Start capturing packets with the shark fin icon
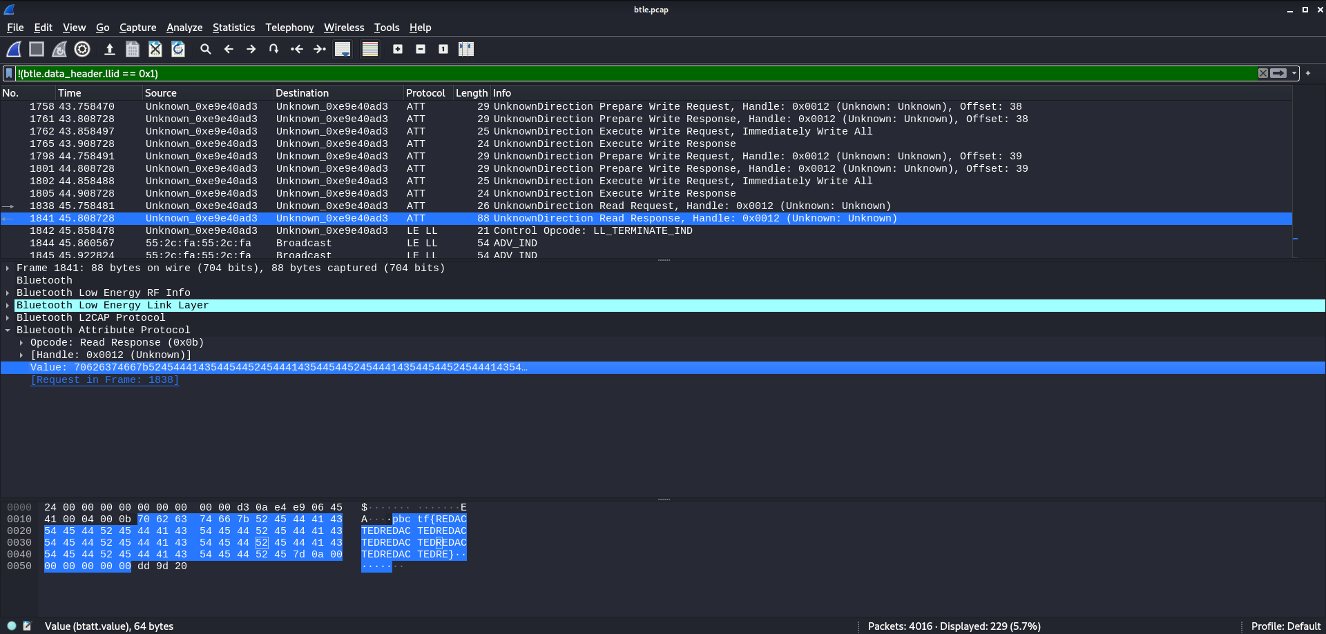This screenshot has height=634, width=1326. (x=14, y=49)
